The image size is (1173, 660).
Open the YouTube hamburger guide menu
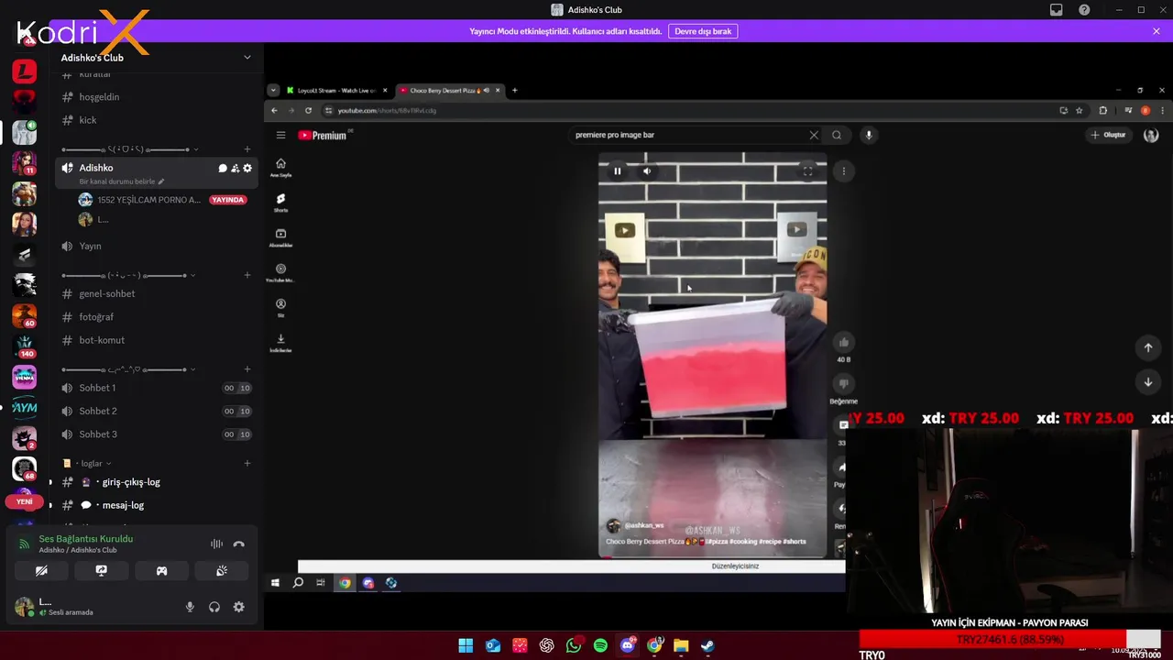(280, 135)
